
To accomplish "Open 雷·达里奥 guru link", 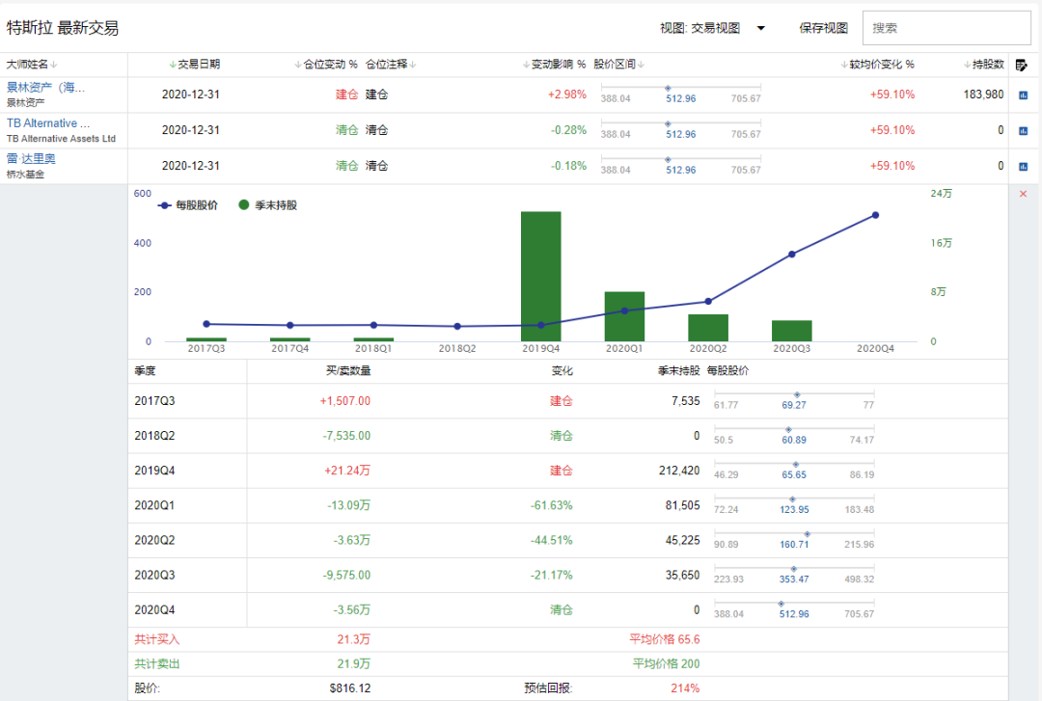I will [x=31, y=159].
